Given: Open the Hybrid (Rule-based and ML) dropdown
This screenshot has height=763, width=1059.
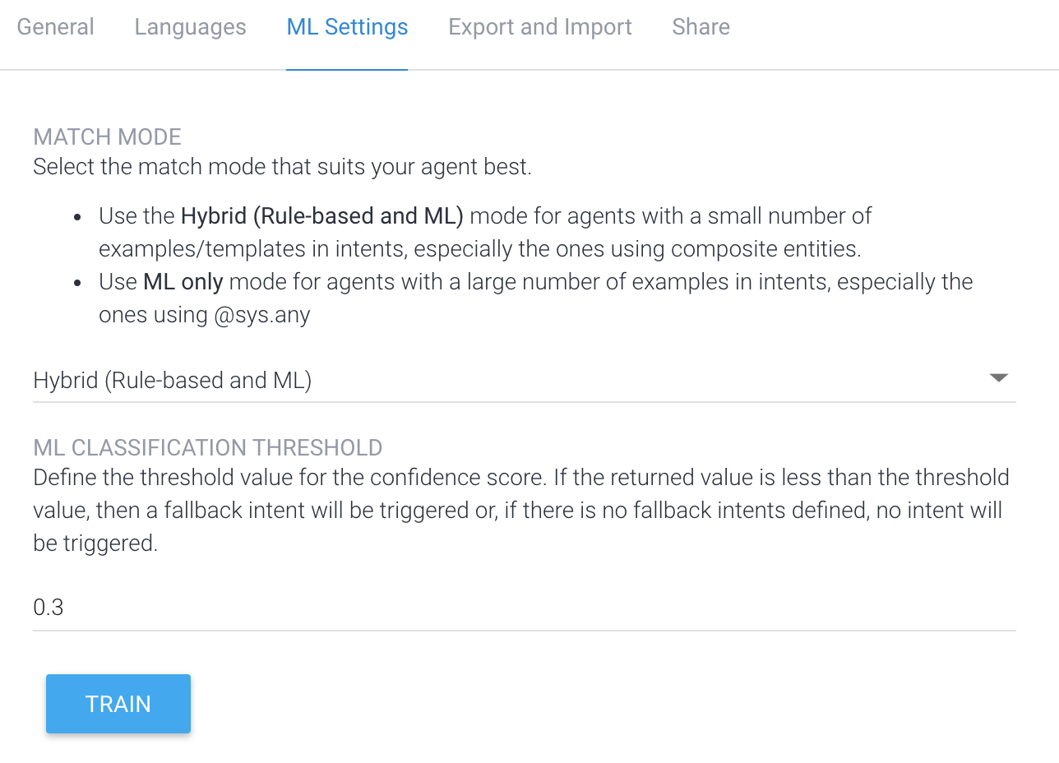Looking at the screenshot, I should coord(173,381).
